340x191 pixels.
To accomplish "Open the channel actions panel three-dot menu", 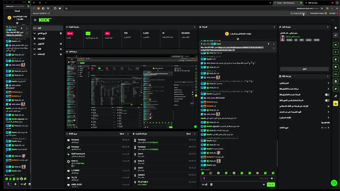I will [328, 76].
